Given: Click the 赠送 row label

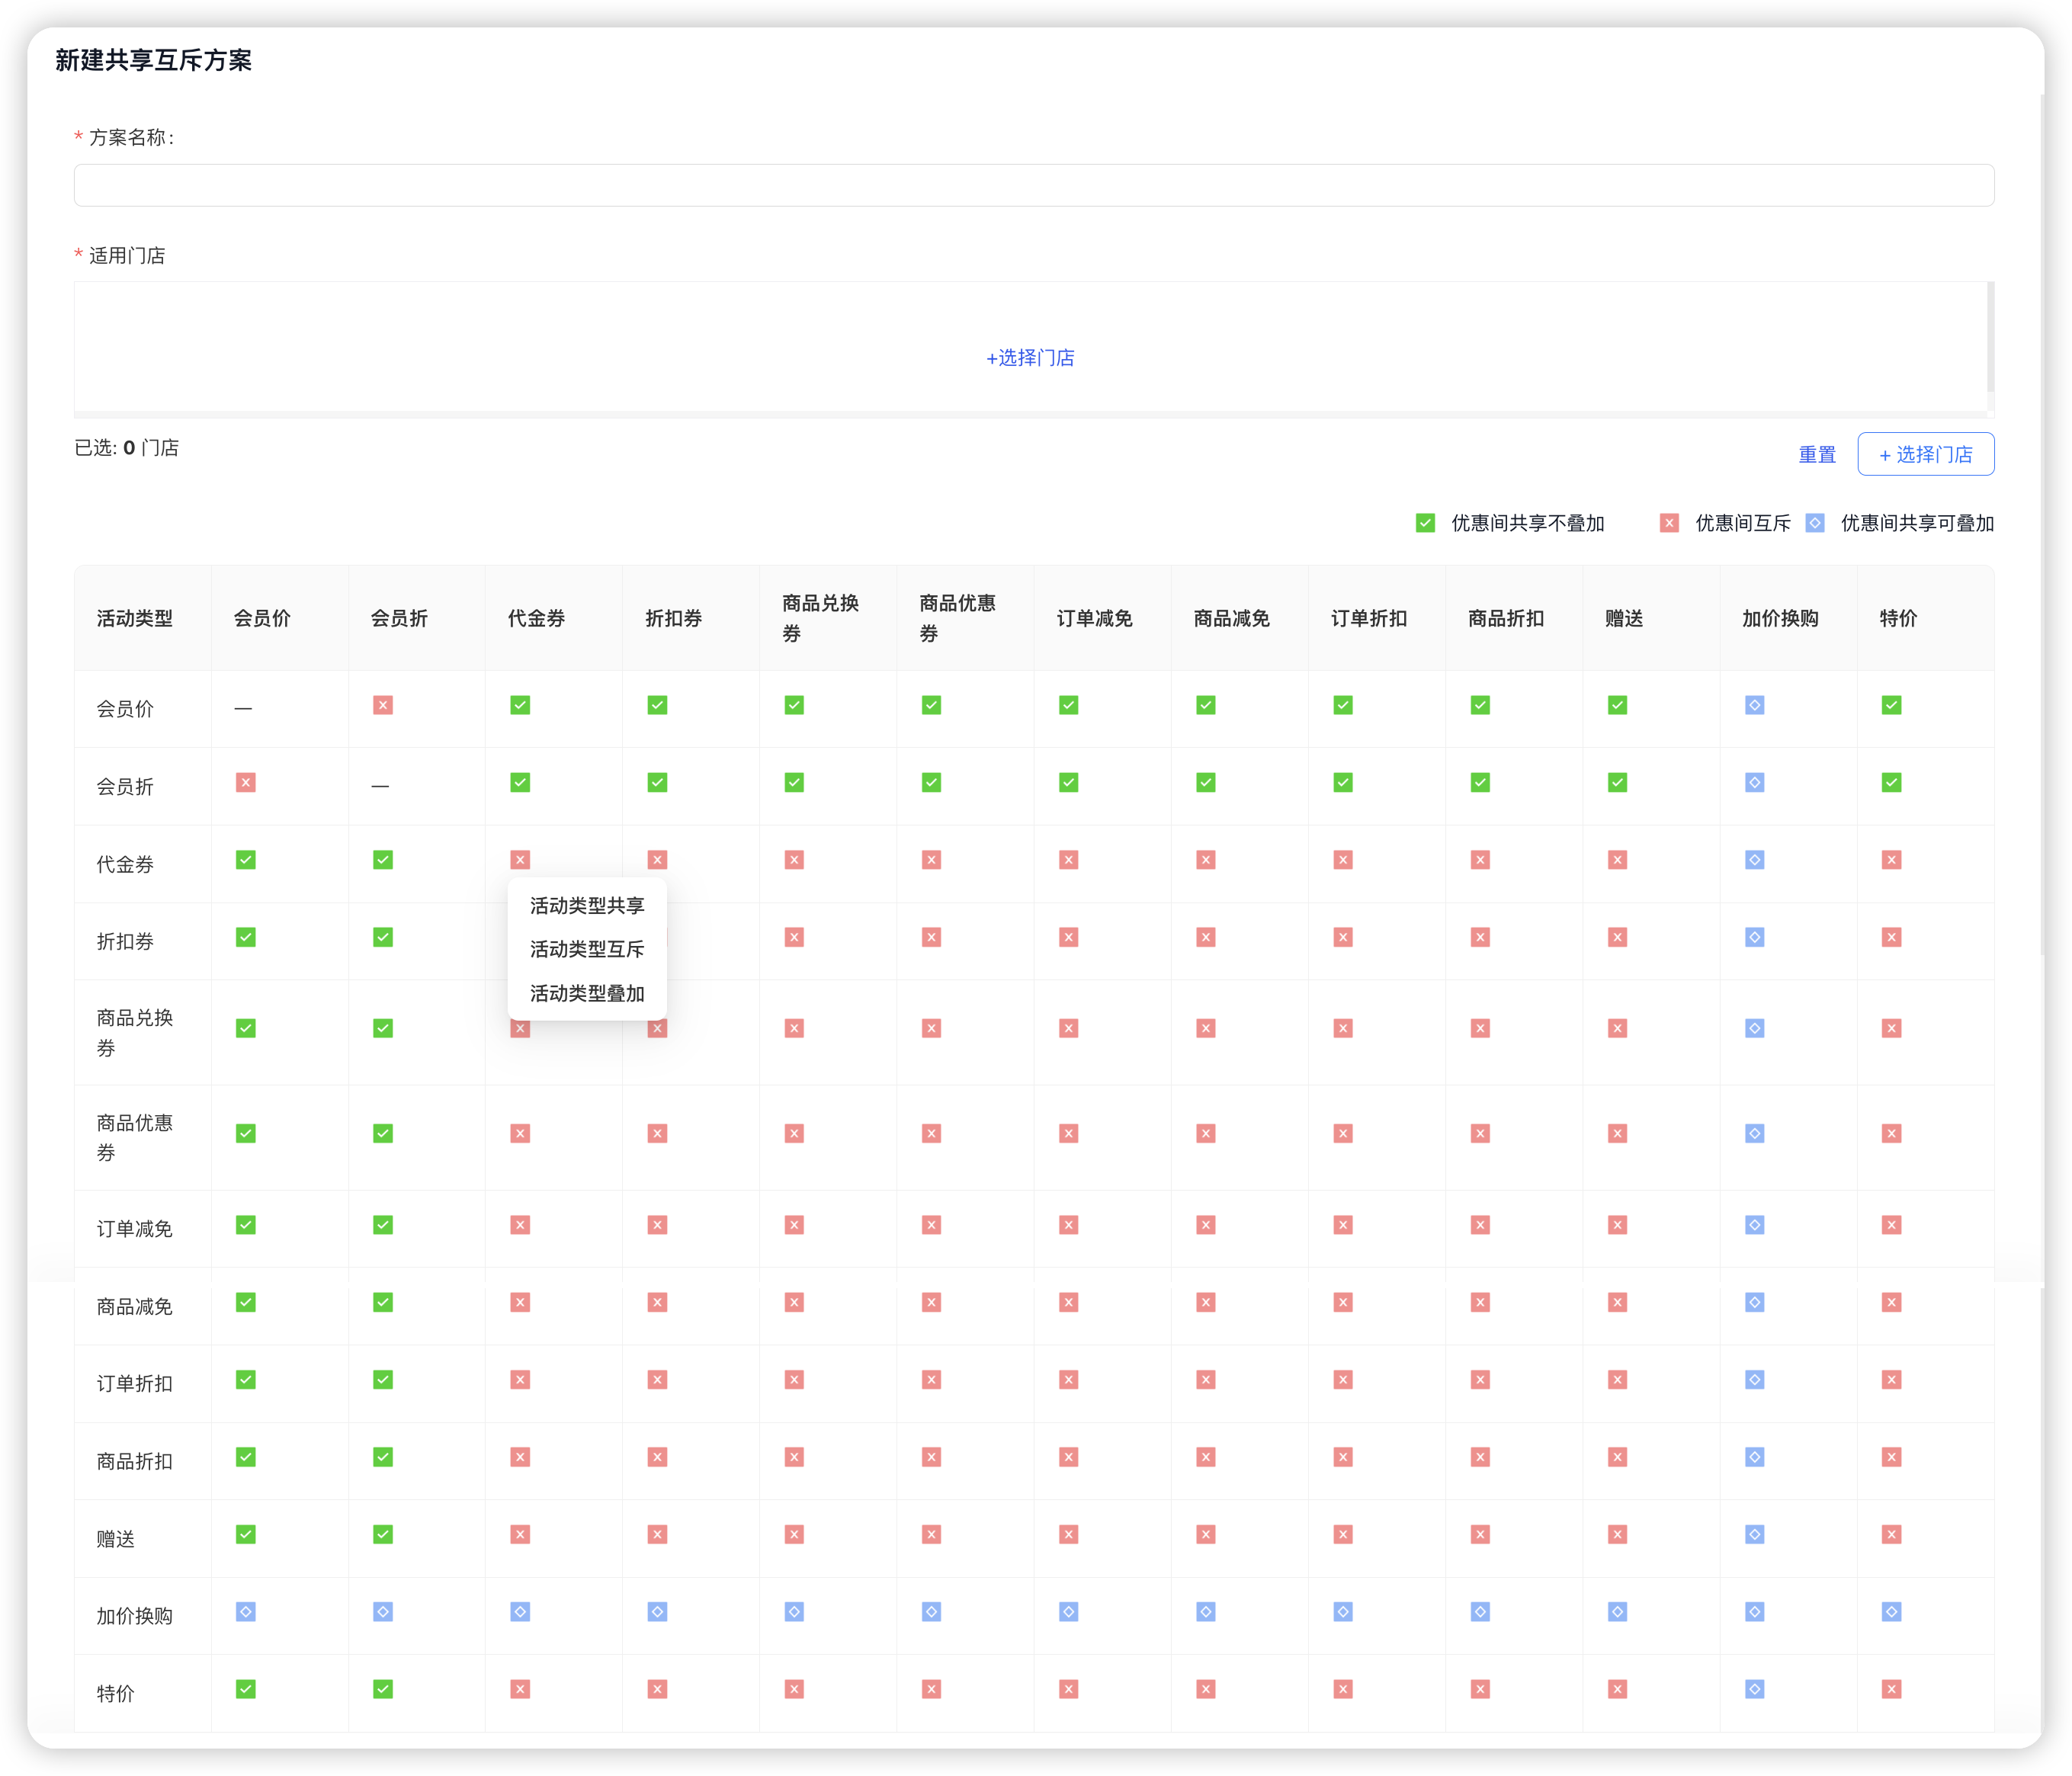Looking at the screenshot, I should point(115,1539).
